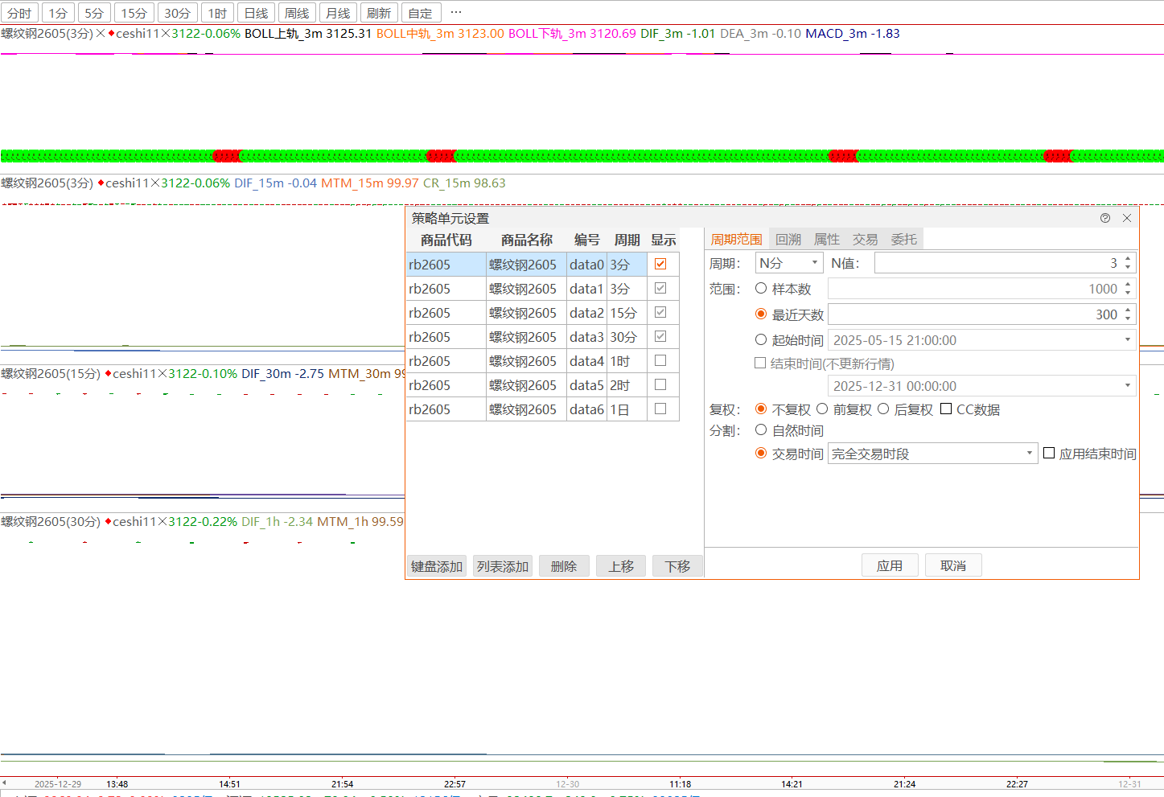Open the more options ellipsis in the period toolbar

tap(456, 13)
